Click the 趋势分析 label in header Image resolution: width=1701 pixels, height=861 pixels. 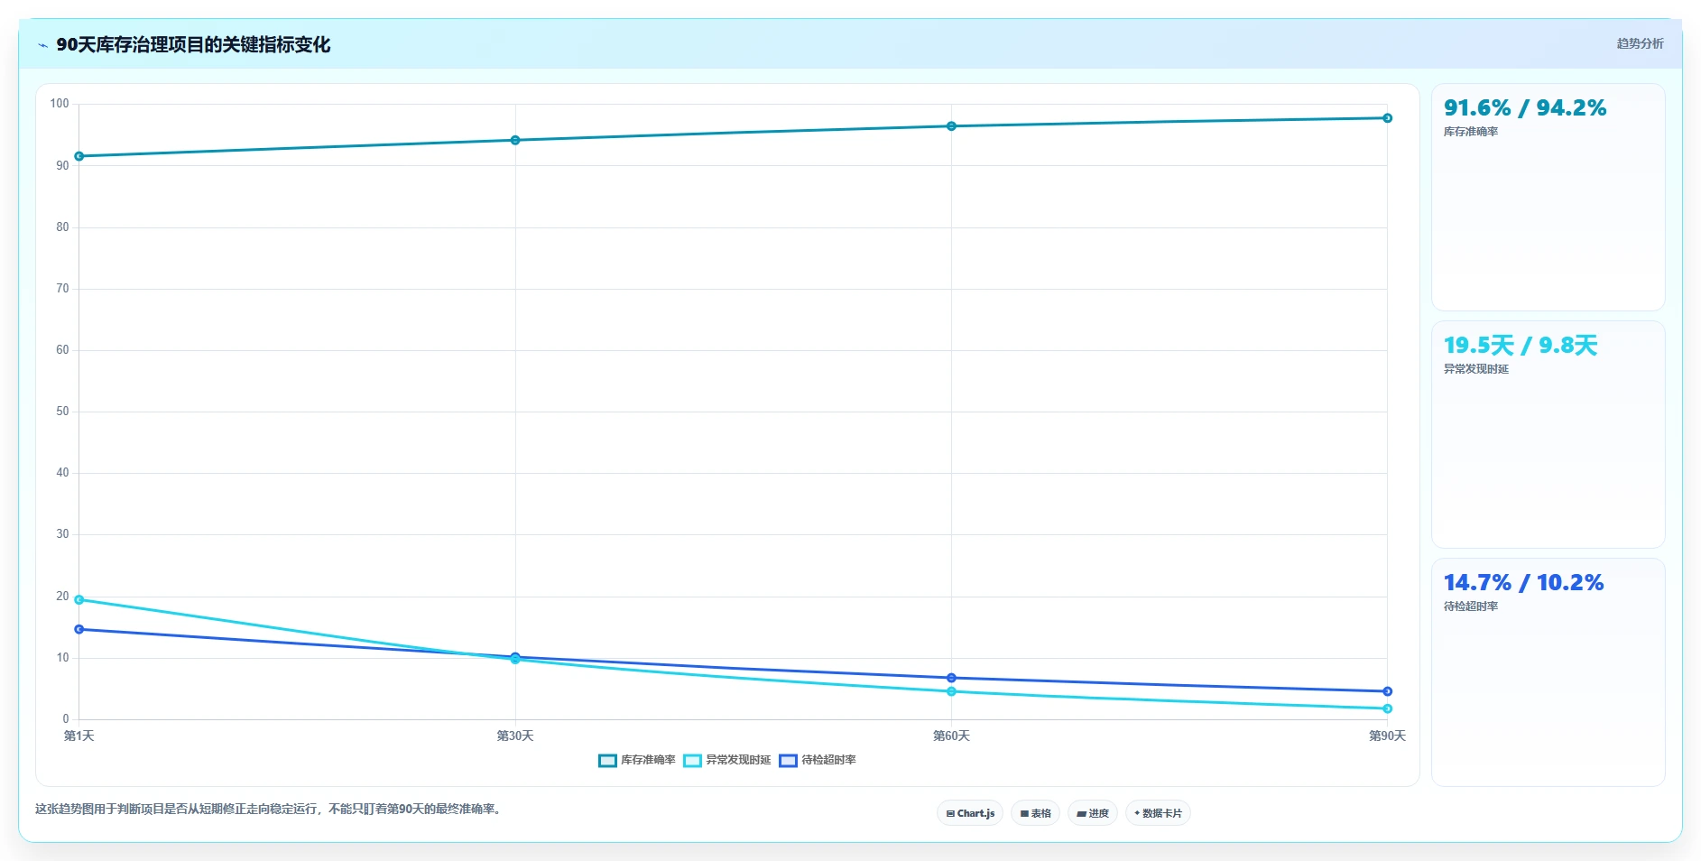click(x=1640, y=43)
